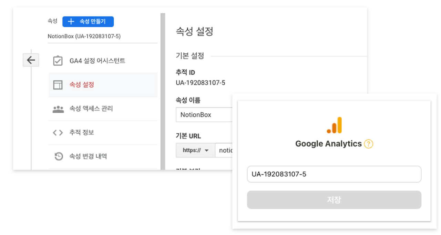The image size is (441, 235).
Task: Click the Google Analytics title text
Action: [x=328, y=144]
